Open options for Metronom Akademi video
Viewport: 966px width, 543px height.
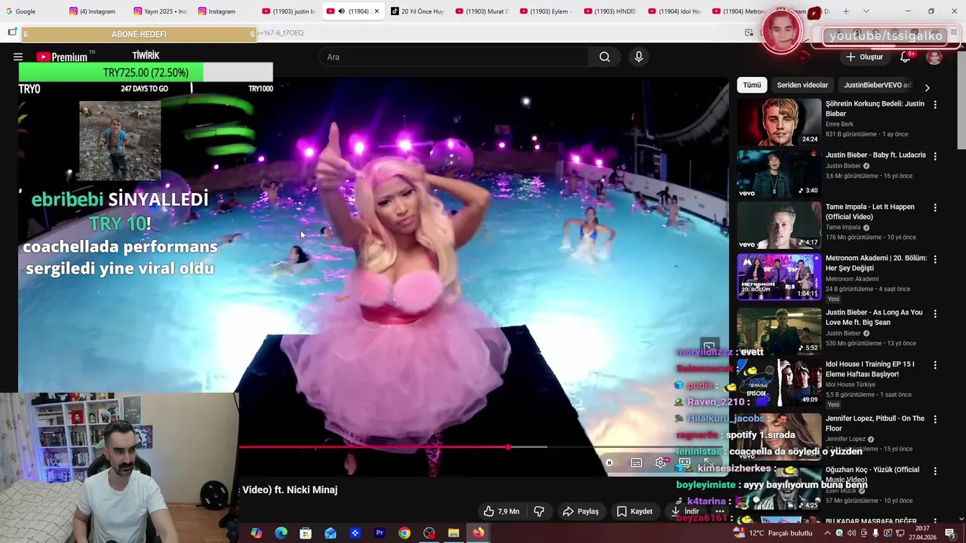tap(935, 259)
